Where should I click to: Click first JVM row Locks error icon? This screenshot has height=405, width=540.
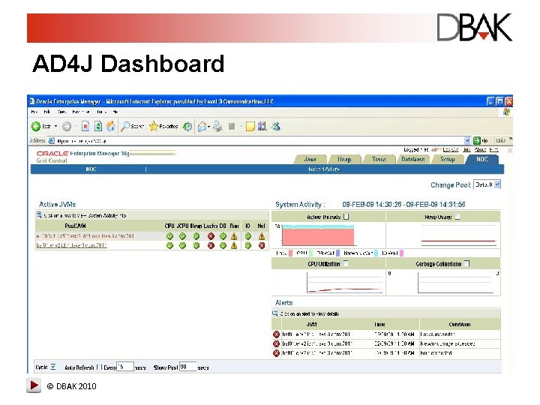(211, 236)
